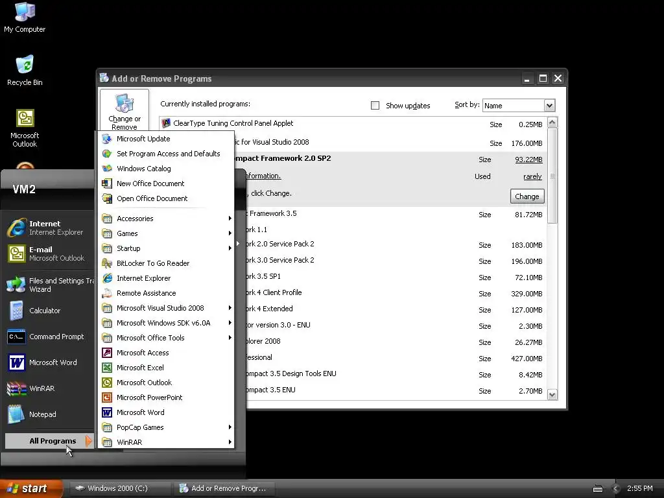Expand Microsoft Office Tools submenu

(x=165, y=338)
